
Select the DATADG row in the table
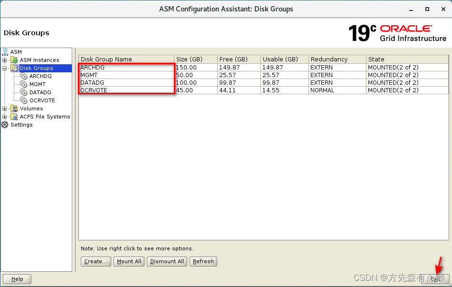tap(263, 82)
